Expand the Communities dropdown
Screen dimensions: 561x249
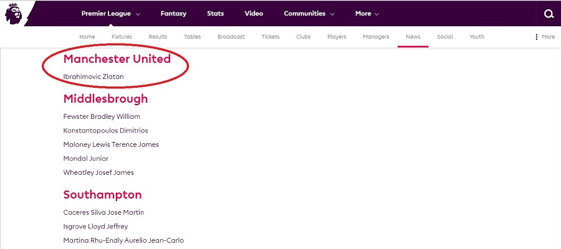click(309, 14)
